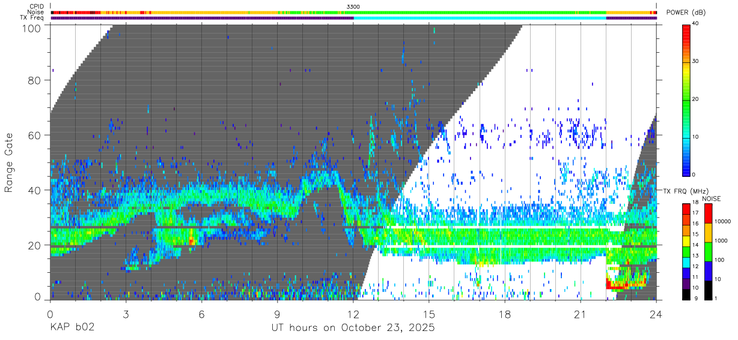Click the UT hours on October 23, 2025 title

pos(353,328)
